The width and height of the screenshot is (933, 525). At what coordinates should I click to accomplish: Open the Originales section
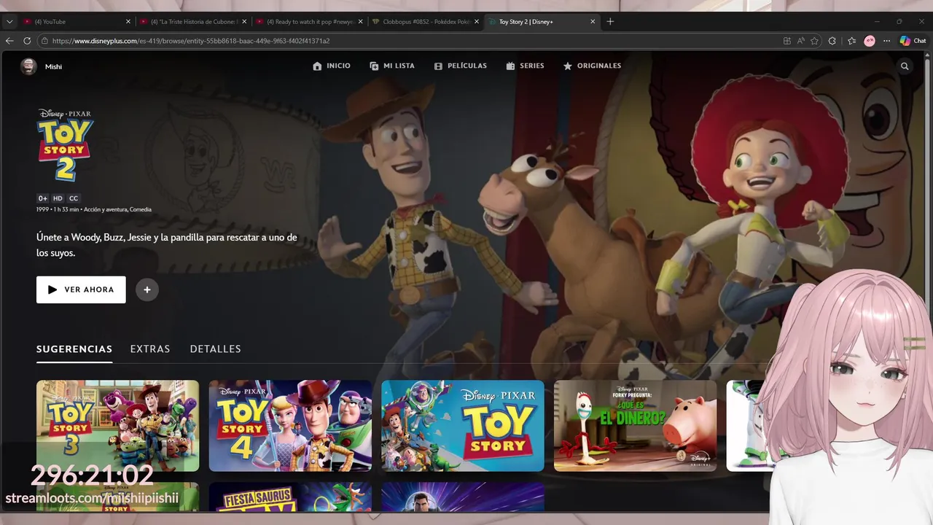(x=592, y=66)
